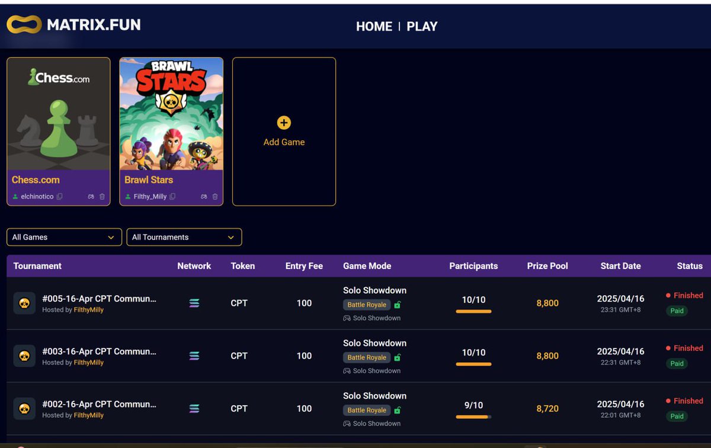The width and height of the screenshot is (711, 448).
Task: Delete the Chess.com game via its trash icon
Action: 102,197
